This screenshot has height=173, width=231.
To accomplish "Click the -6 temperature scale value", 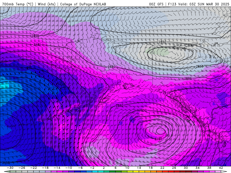I will coord(81,168).
